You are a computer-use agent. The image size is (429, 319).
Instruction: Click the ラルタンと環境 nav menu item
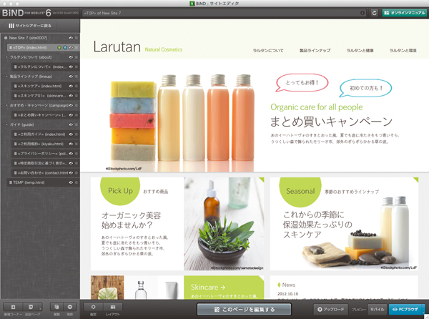pos(403,50)
